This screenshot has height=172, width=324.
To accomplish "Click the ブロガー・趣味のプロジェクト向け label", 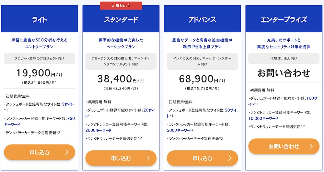I will [x=40, y=59].
